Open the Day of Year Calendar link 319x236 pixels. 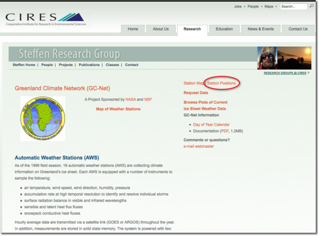[x=211, y=125]
